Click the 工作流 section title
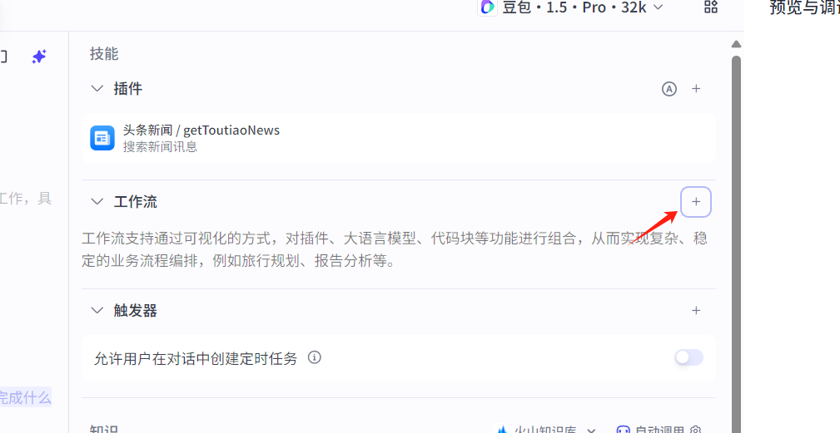This screenshot has width=840, height=433. click(136, 201)
